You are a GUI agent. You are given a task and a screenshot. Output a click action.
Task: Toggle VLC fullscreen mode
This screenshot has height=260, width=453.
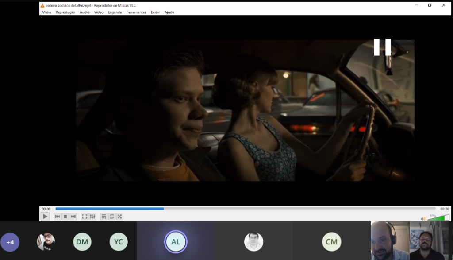pyautogui.click(x=84, y=216)
